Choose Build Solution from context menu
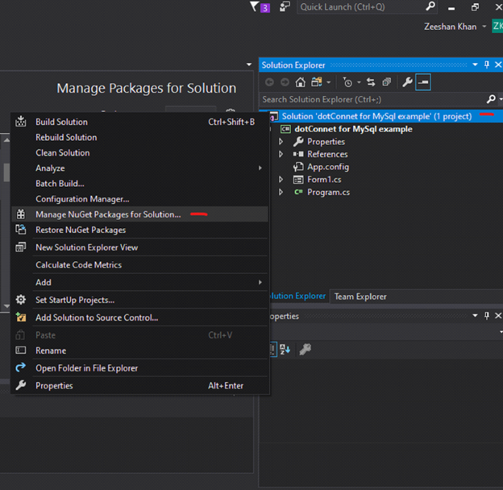The image size is (503, 490). 140,122
